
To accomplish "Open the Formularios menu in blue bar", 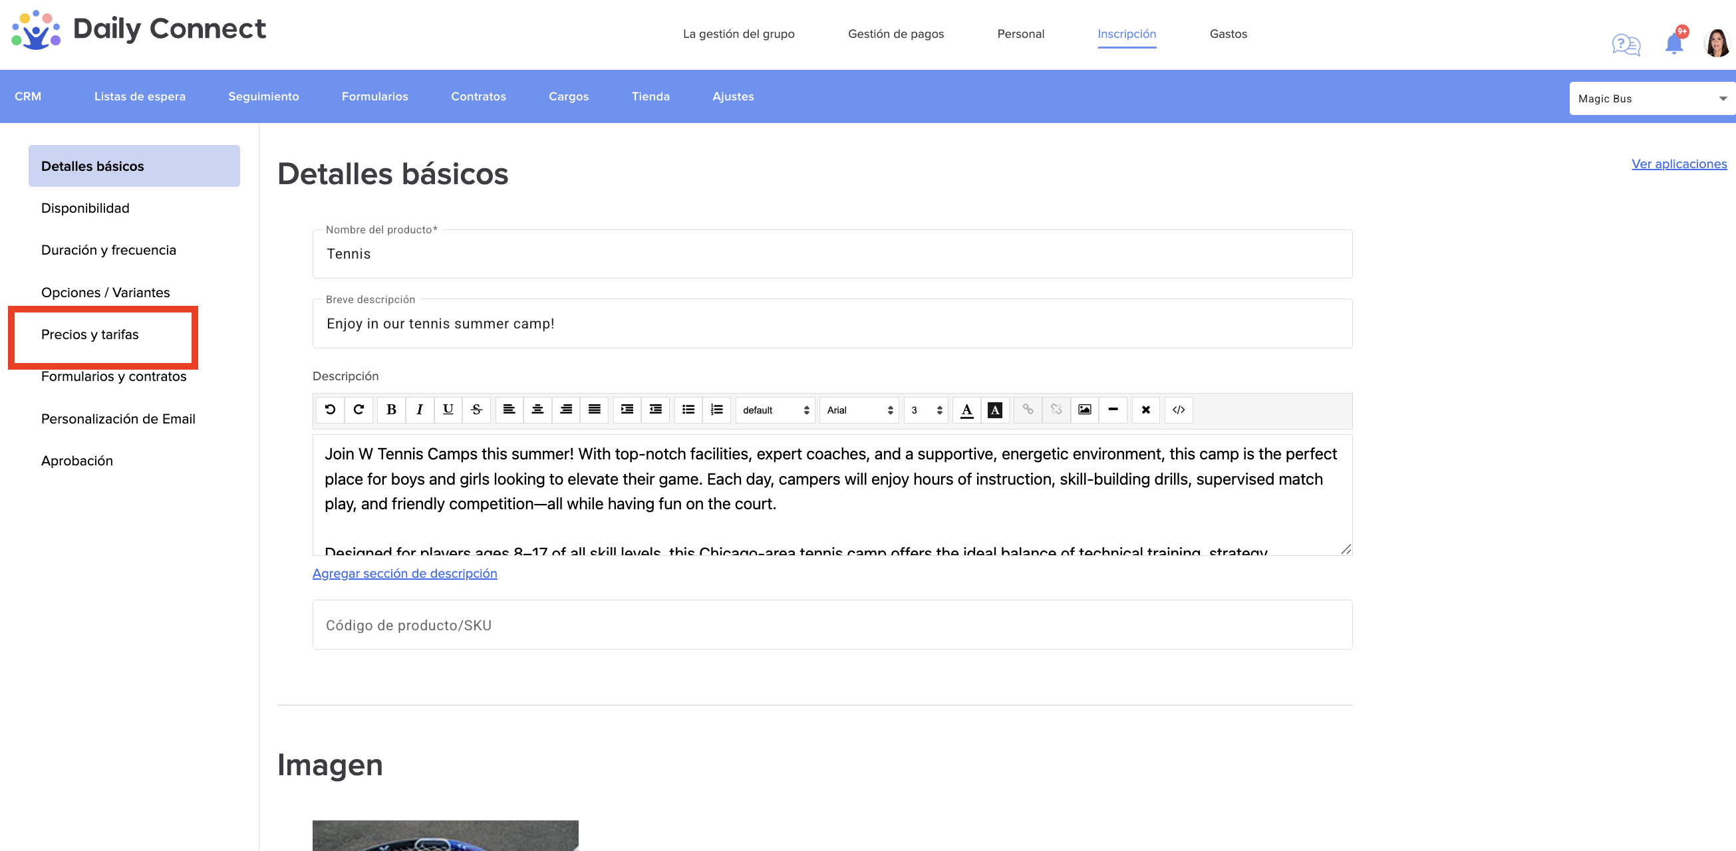I will point(374,96).
